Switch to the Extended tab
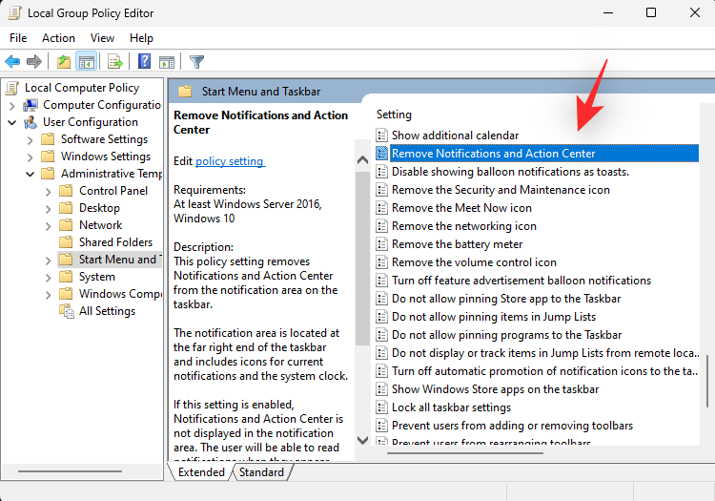 coord(201,471)
